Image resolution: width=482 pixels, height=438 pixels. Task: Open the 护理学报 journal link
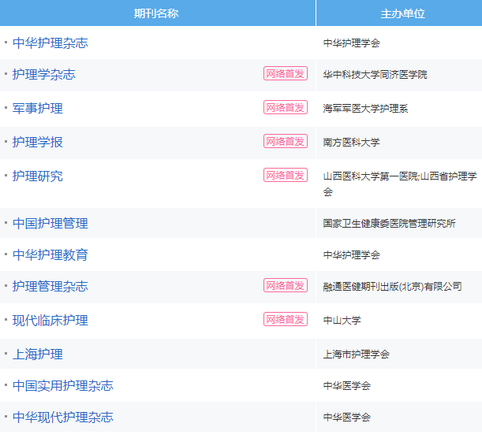(38, 142)
